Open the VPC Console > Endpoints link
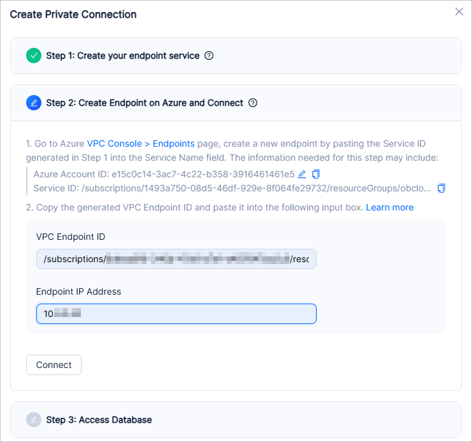This screenshot has width=472, height=442. [141, 144]
